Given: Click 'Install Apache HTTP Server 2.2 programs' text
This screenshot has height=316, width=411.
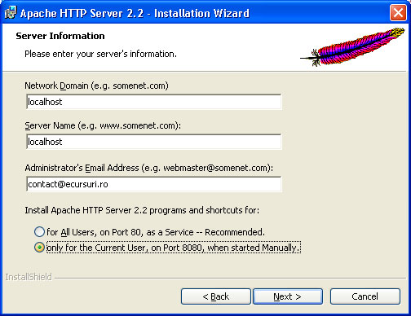Looking at the screenshot, I should 142,210.
